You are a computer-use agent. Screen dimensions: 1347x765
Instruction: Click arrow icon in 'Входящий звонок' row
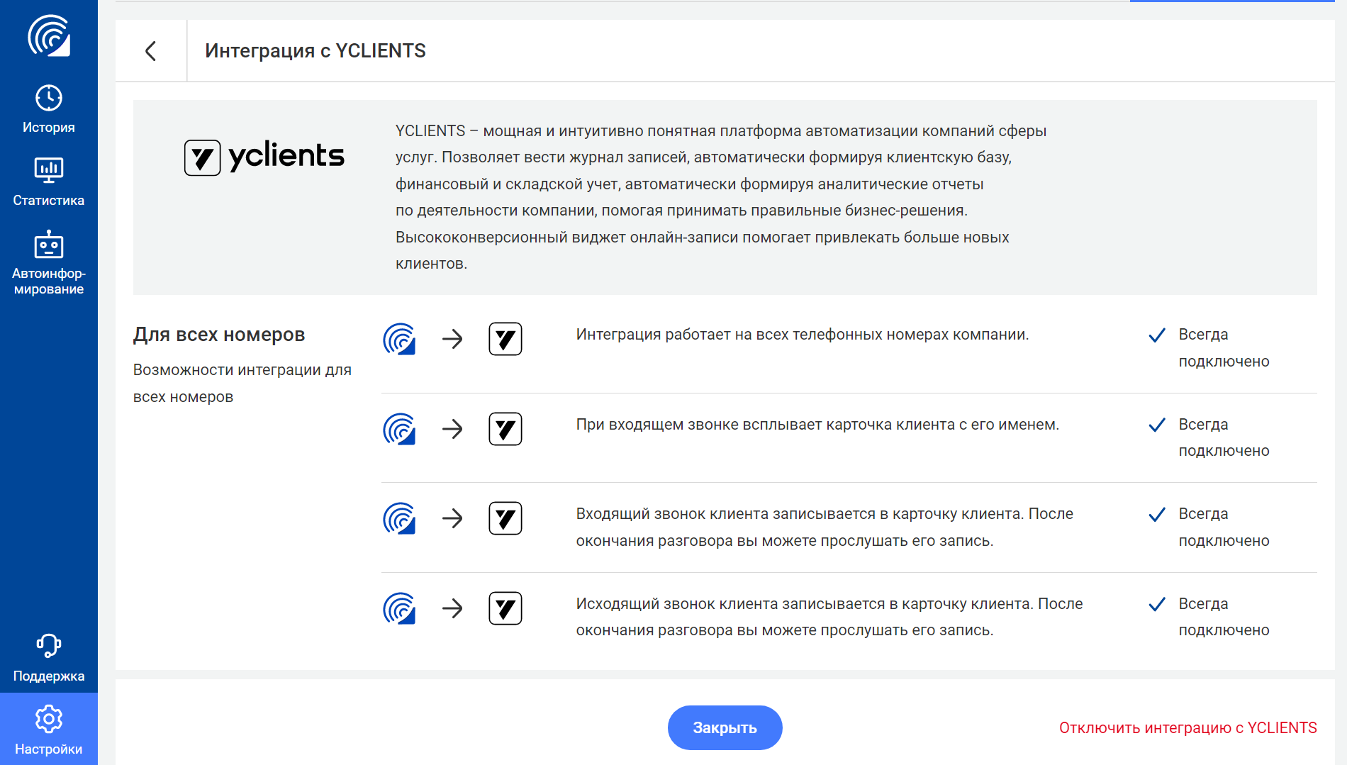coord(452,518)
